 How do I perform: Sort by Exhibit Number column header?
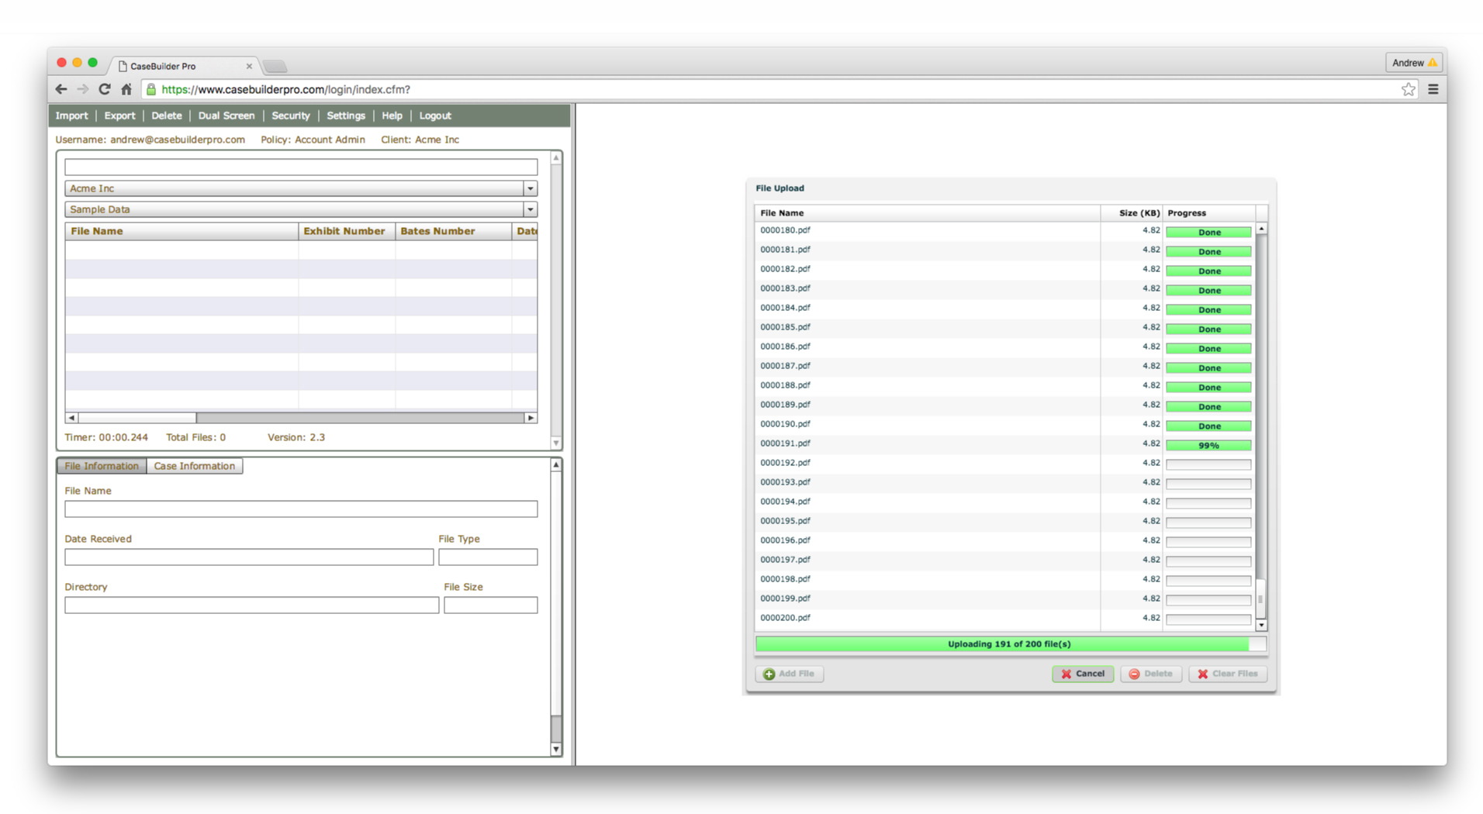(x=344, y=231)
